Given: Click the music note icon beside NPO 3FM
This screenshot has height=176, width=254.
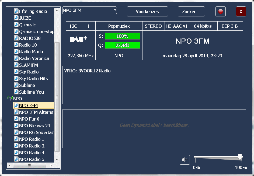Looking at the screenshot, I should tap(16, 105).
